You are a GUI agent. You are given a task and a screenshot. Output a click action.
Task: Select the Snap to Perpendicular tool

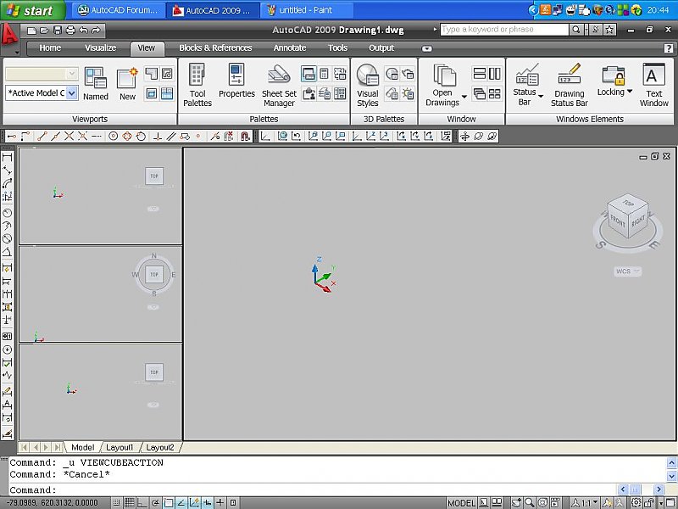coord(158,137)
